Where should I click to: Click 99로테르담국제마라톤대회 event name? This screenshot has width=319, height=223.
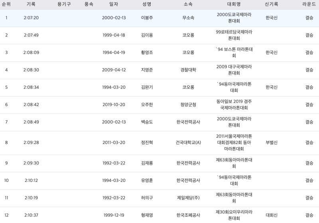pos(234,35)
